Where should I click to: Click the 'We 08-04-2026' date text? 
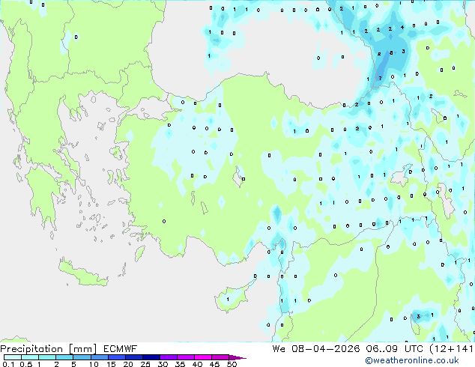(316, 349)
